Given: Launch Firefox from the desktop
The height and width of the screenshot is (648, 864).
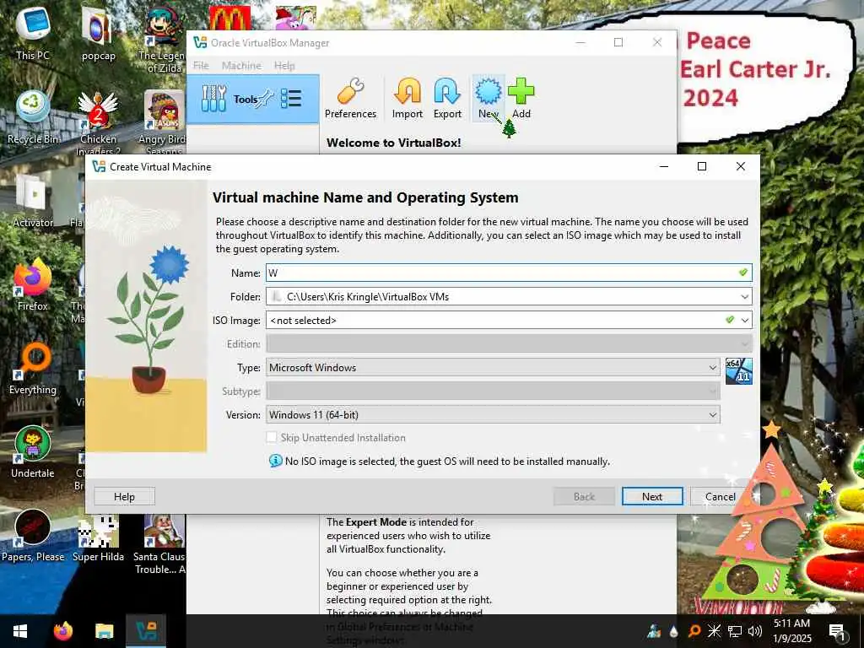Looking at the screenshot, I should coord(33,285).
